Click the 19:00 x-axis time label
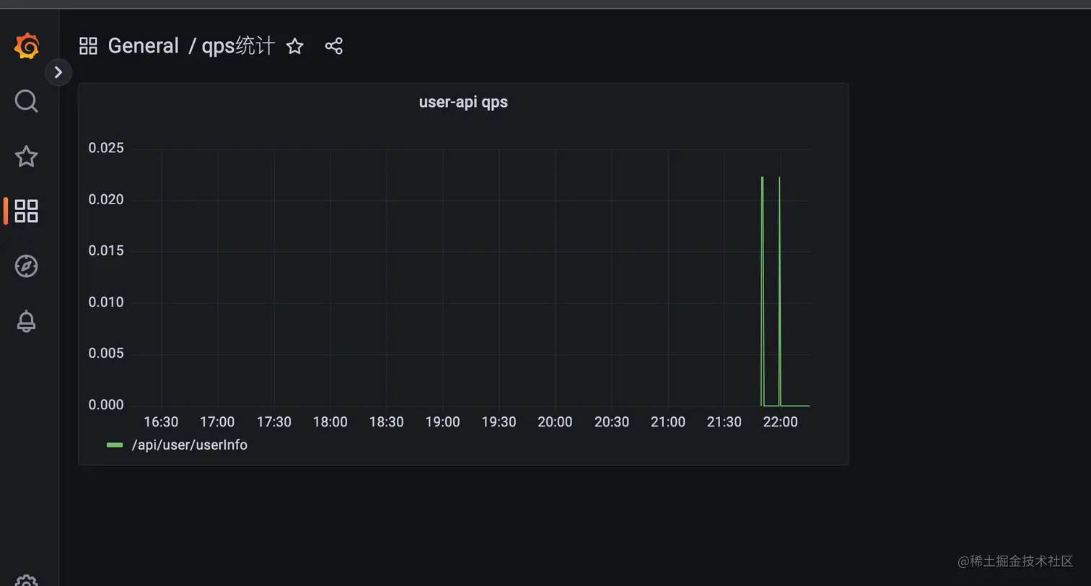The image size is (1091, 586). 442,422
